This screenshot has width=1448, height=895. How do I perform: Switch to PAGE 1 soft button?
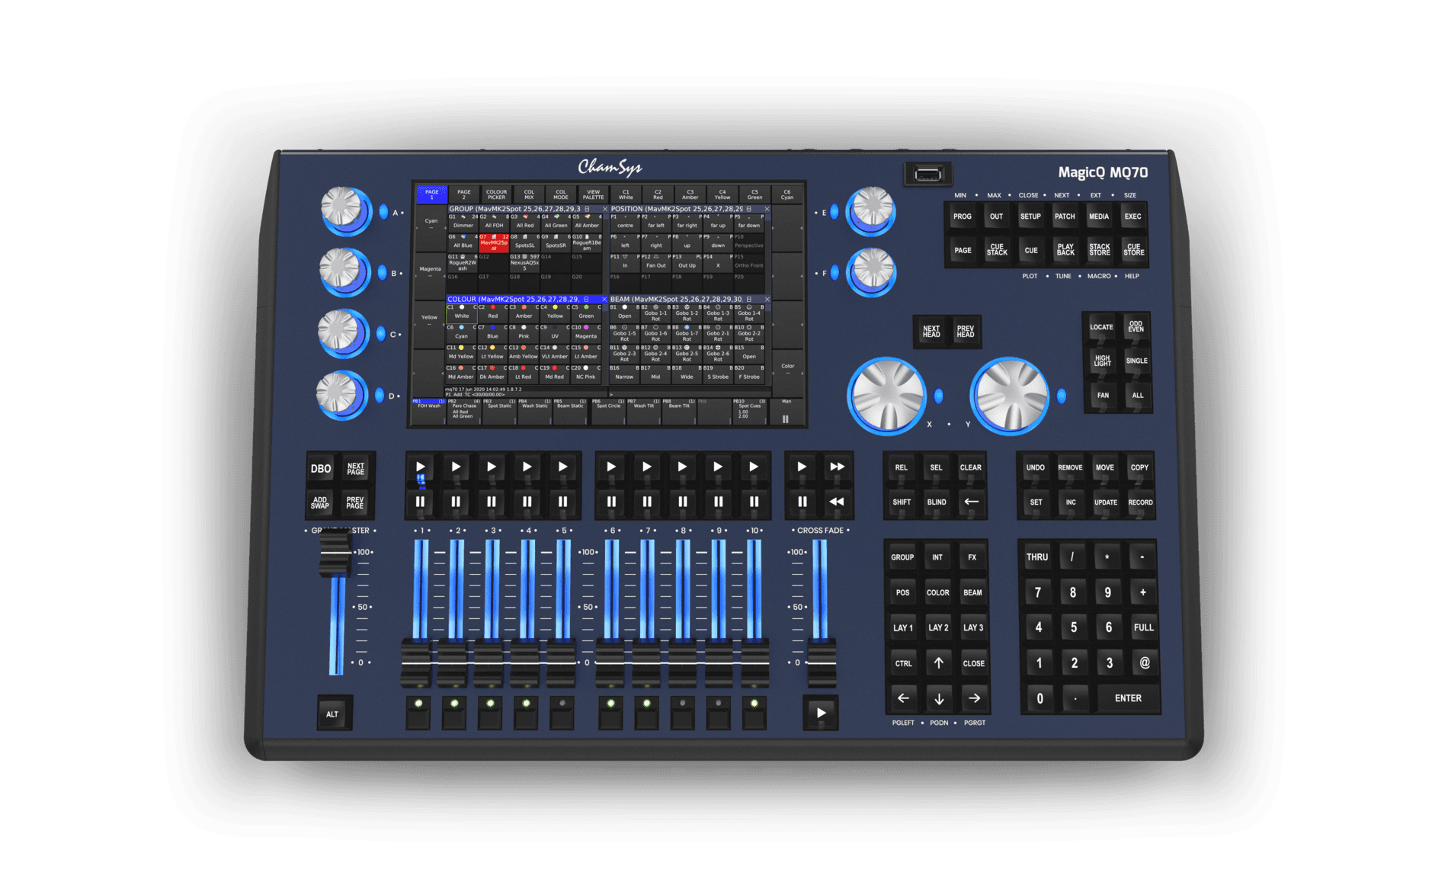(431, 194)
